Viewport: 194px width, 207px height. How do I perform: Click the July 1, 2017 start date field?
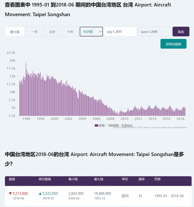120,32
